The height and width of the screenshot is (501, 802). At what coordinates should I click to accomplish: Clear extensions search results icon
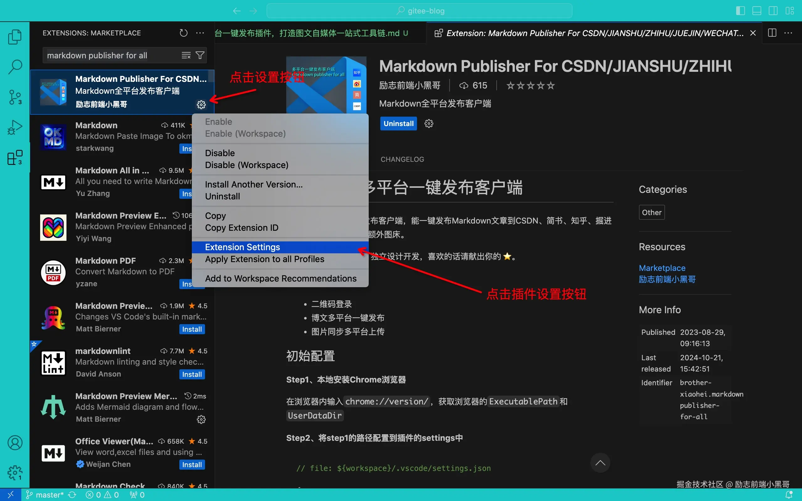pyautogui.click(x=186, y=55)
